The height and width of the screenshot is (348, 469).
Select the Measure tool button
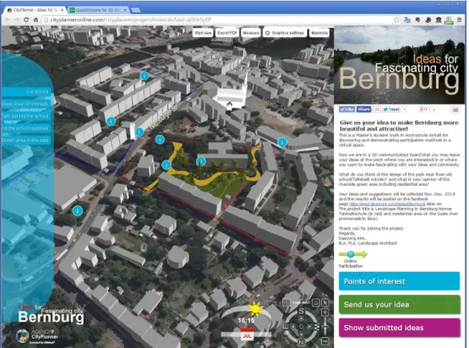(251, 33)
